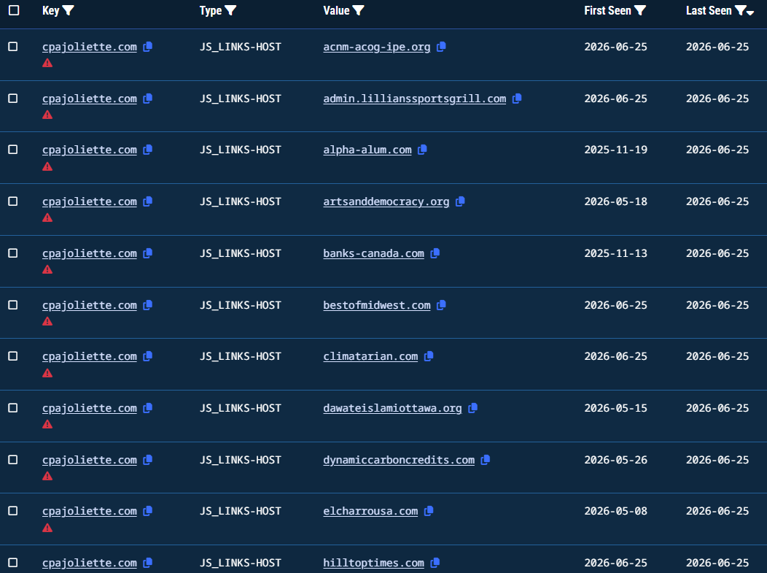This screenshot has width=767, height=573.
Task: Open the elcharrousa.com link
Action: tap(370, 511)
